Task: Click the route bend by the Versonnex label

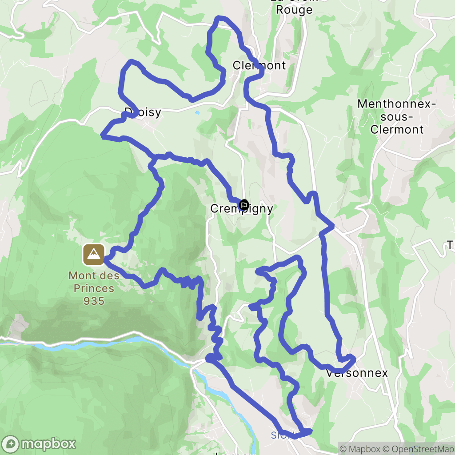Action: [x=352, y=360]
